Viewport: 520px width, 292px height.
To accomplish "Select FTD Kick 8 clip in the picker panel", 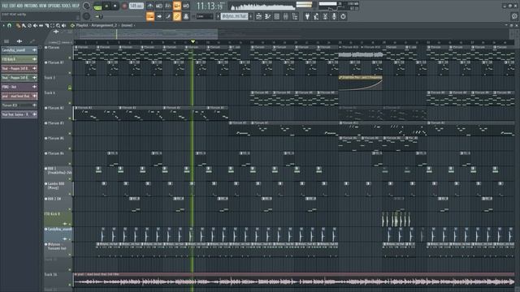I will tap(19, 59).
